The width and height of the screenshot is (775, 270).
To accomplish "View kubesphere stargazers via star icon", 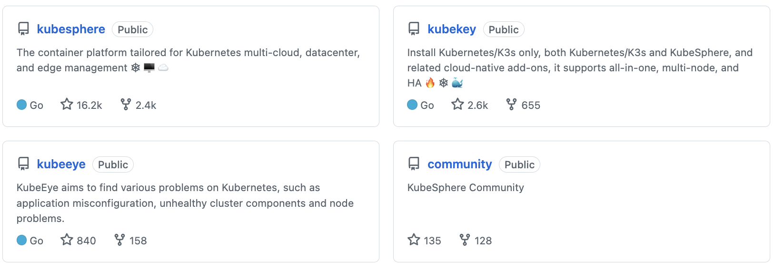I will point(67,104).
